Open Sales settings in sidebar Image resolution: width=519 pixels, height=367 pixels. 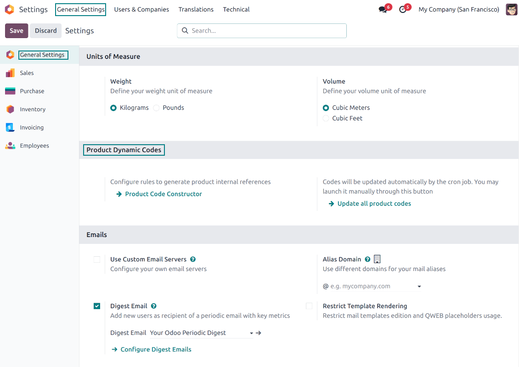pyautogui.click(x=27, y=73)
